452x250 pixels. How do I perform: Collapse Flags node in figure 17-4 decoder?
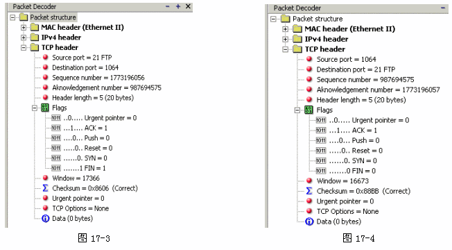point(297,110)
